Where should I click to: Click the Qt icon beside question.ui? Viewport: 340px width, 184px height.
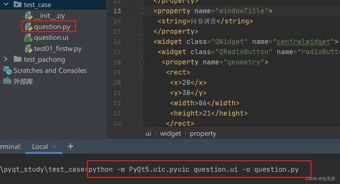tap(28, 37)
